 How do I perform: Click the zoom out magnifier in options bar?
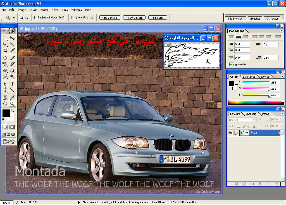(x=27, y=18)
